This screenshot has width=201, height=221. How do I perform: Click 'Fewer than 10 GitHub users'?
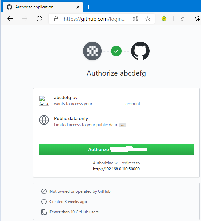click(x=74, y=212)
